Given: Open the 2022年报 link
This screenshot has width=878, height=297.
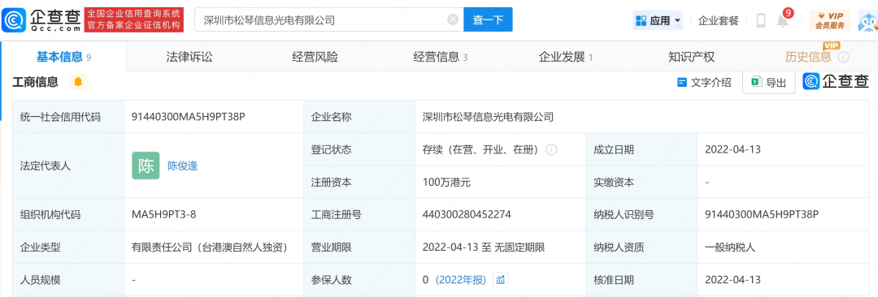Looking at the screenshot, I should tap(460, 280).
